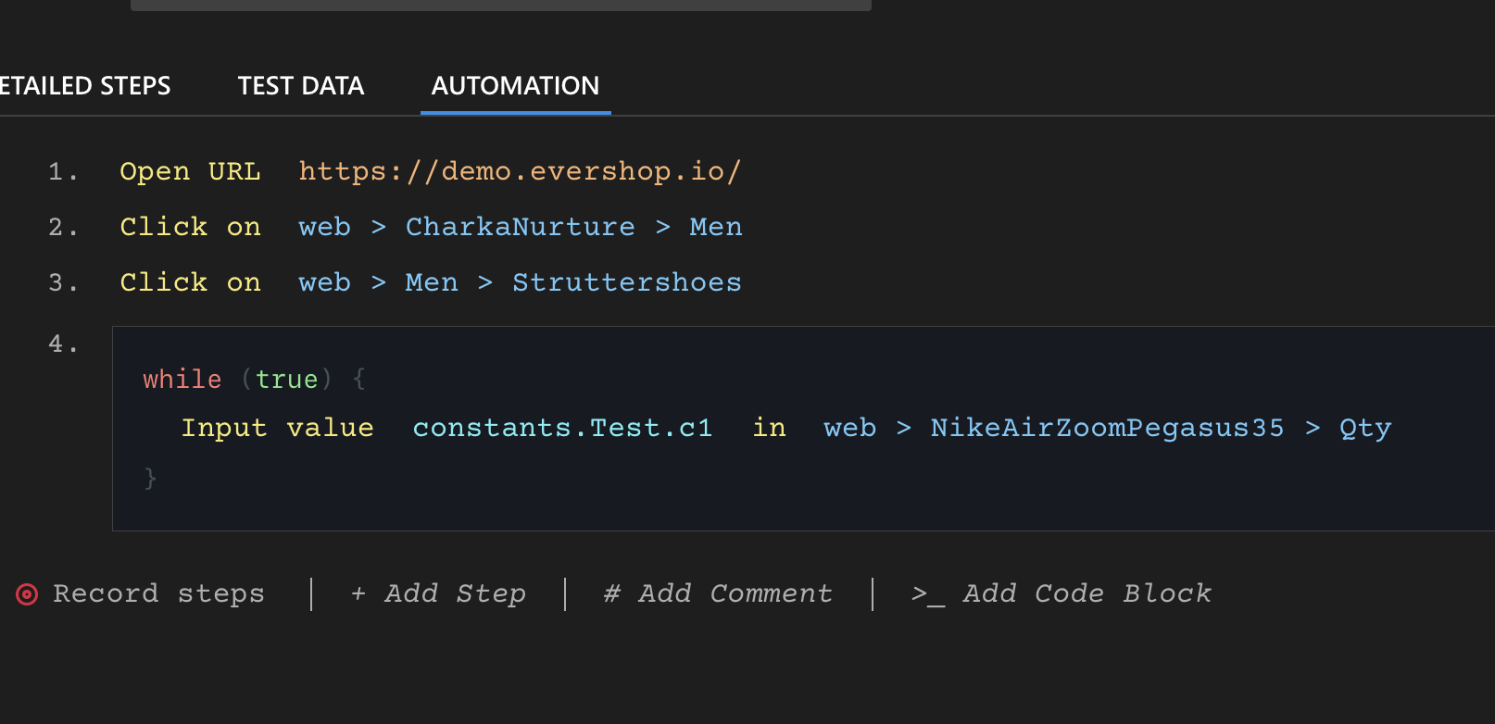Select the true condition in while loop
The height and width of the screenshot is (724, 1495).
pos(286,380)
